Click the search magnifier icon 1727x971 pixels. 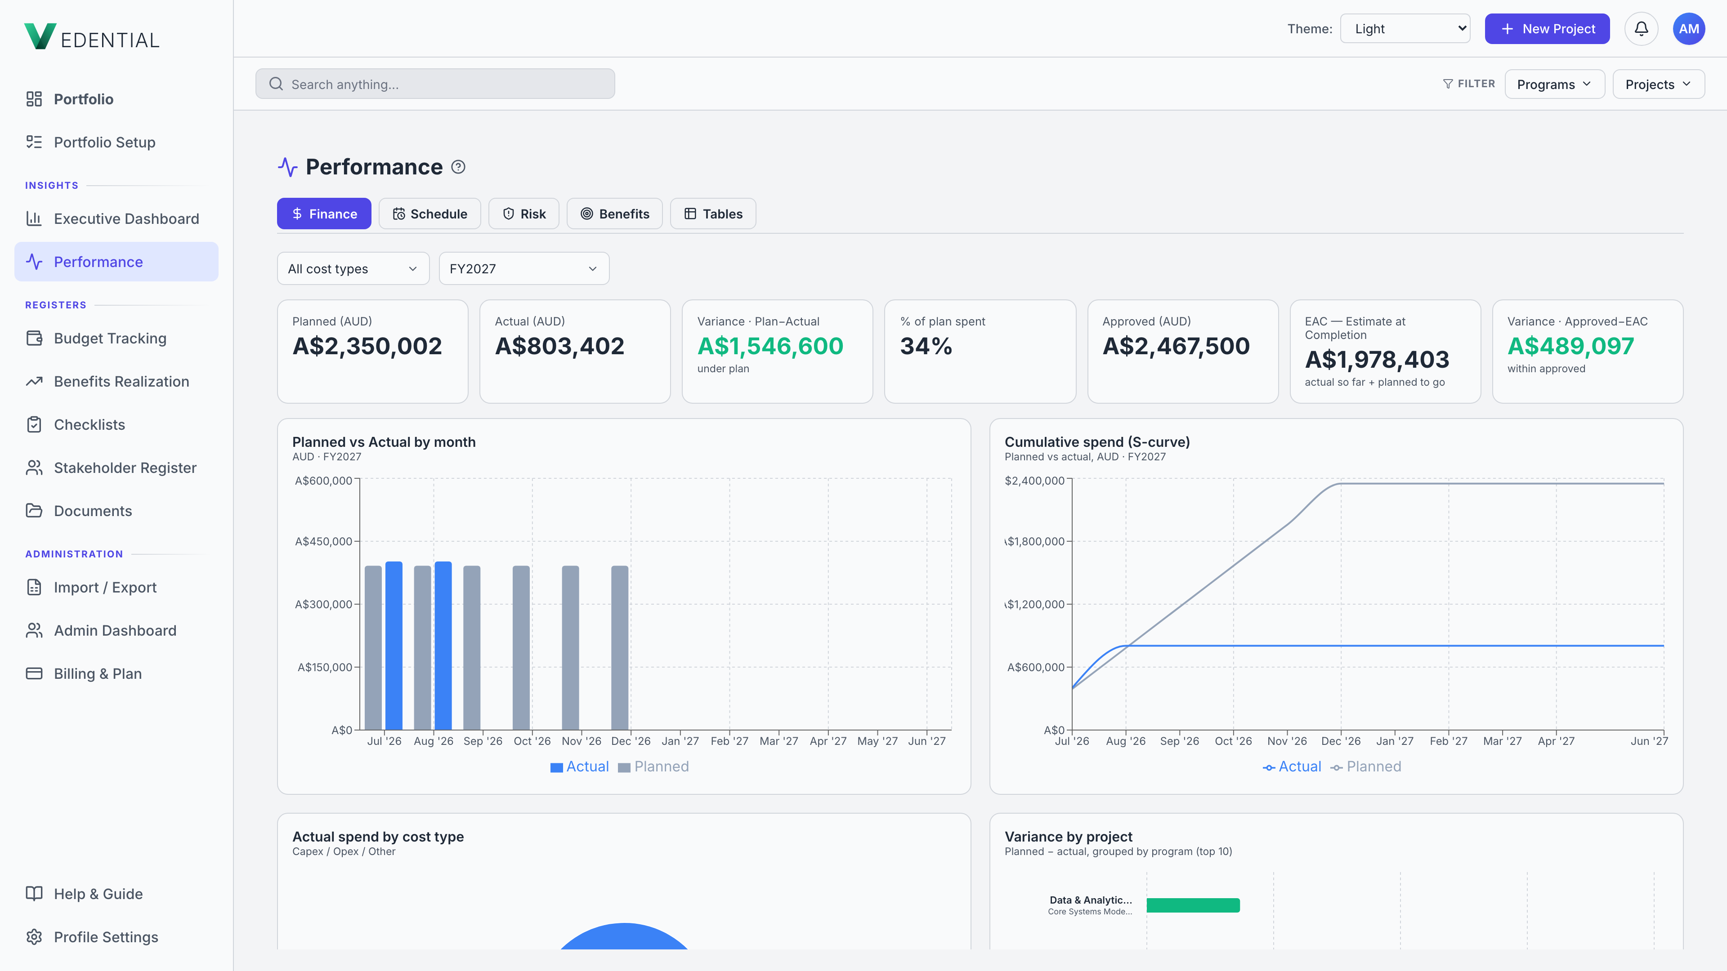click(x=276, y=84)
